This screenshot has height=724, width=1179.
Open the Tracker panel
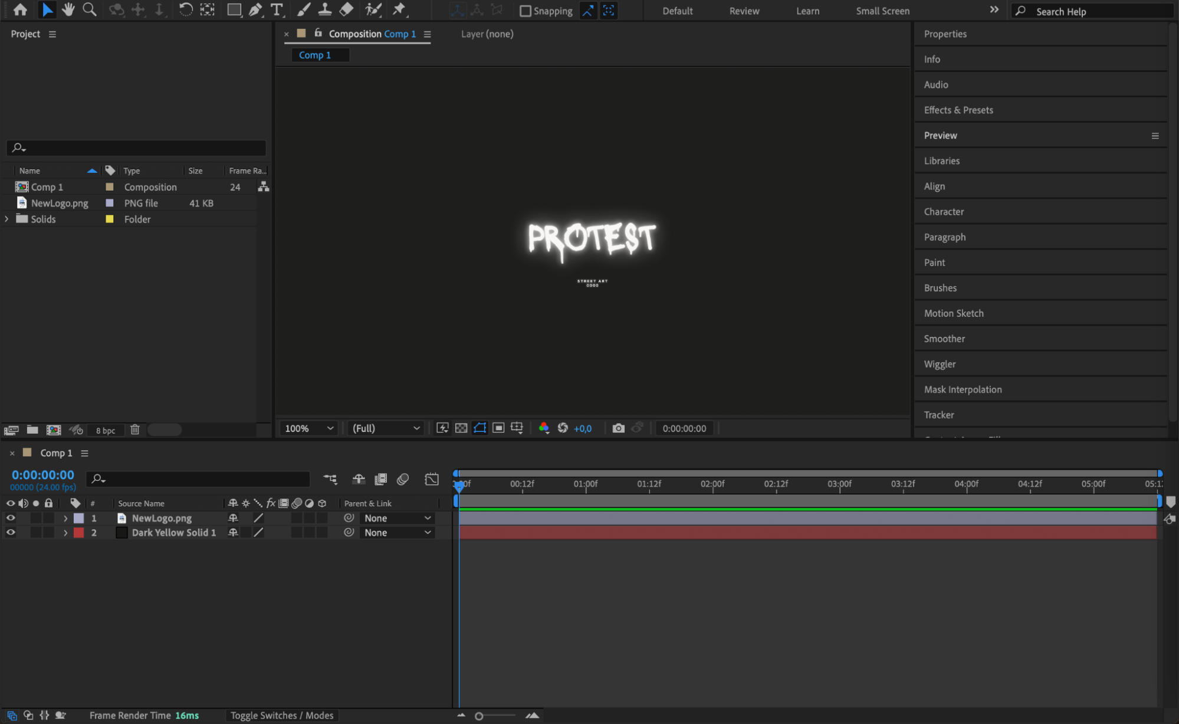[939, 415]
